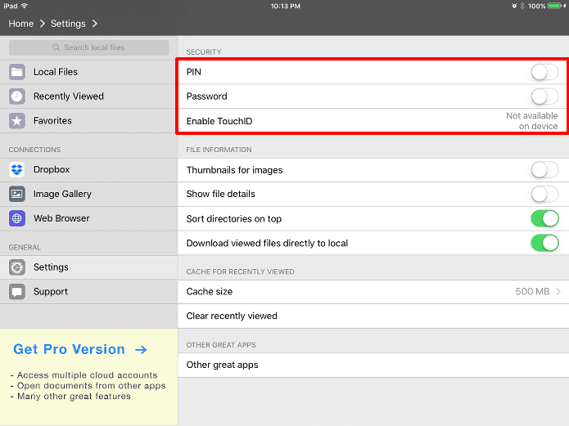This screenshot has width=569, height=426.
Task: Open the Local Files folder icon
Action: [16, 72]
